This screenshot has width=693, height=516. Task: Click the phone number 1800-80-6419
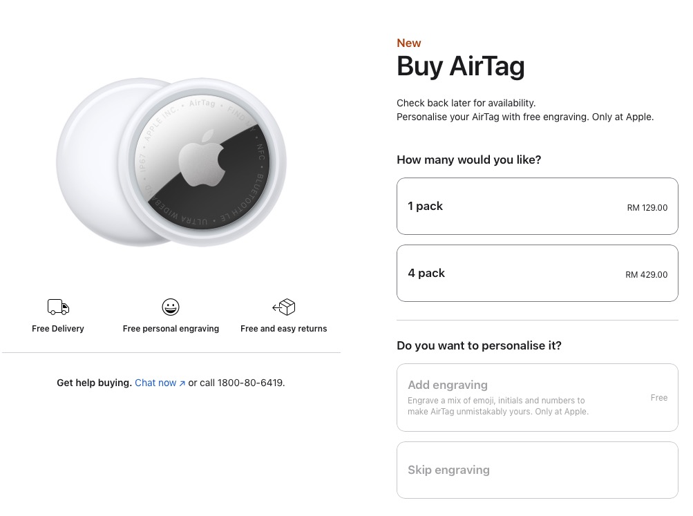click(250, 383)
